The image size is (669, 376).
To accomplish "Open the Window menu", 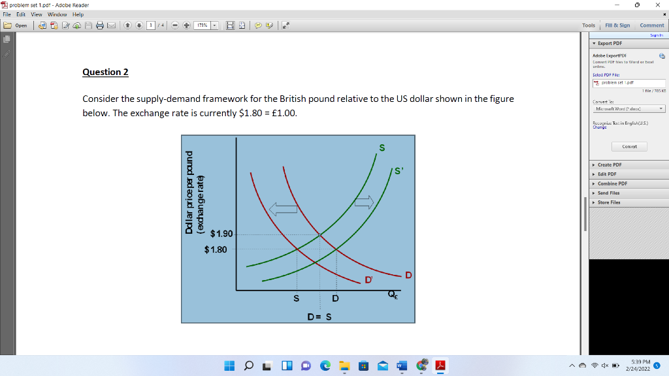I will (57, 14).
